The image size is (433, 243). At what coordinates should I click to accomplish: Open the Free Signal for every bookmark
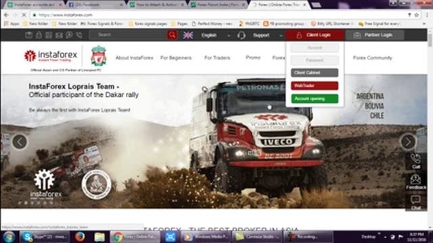tap(380, 24)
